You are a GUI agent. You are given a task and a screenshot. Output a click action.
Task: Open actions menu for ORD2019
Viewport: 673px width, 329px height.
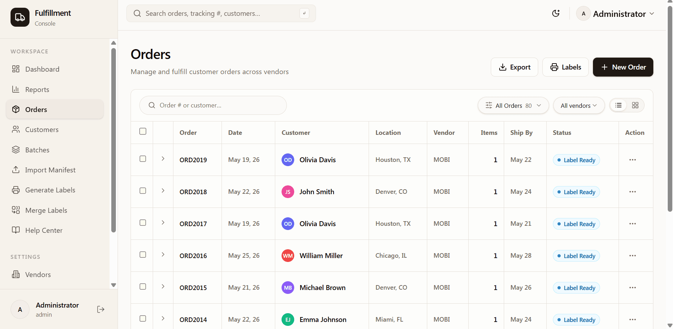(633, 160)
